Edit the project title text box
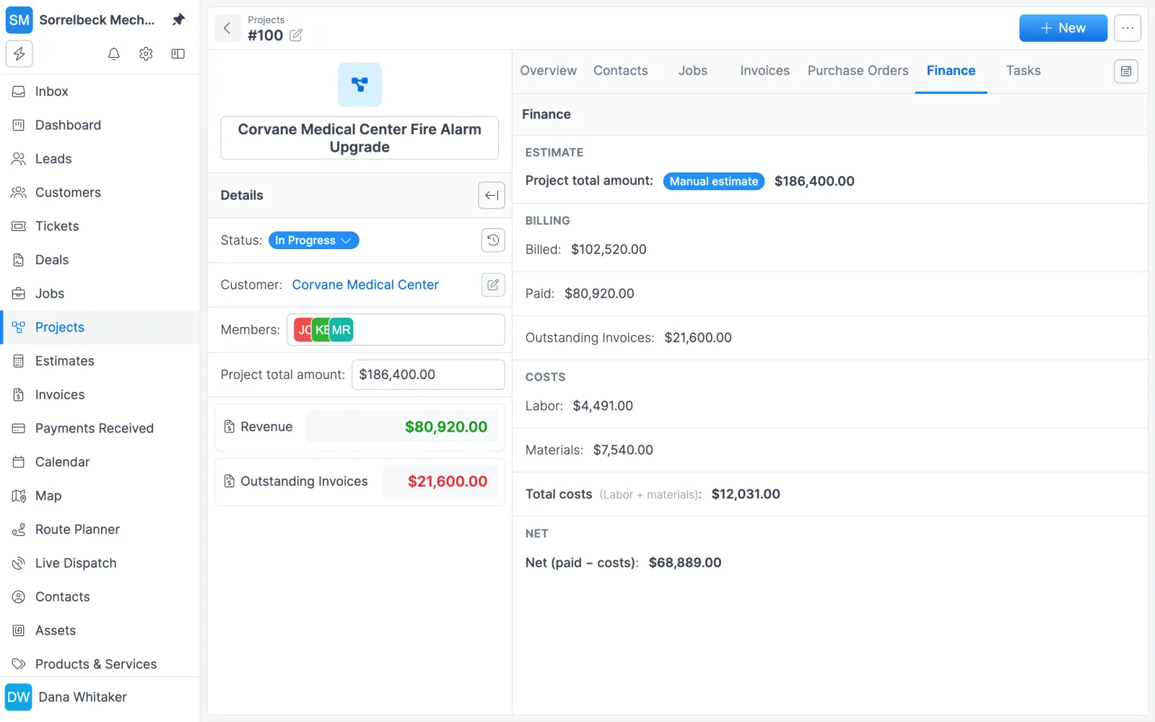 [359, 138]
